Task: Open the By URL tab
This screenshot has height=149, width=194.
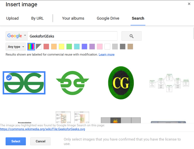Action: (37, 18)
